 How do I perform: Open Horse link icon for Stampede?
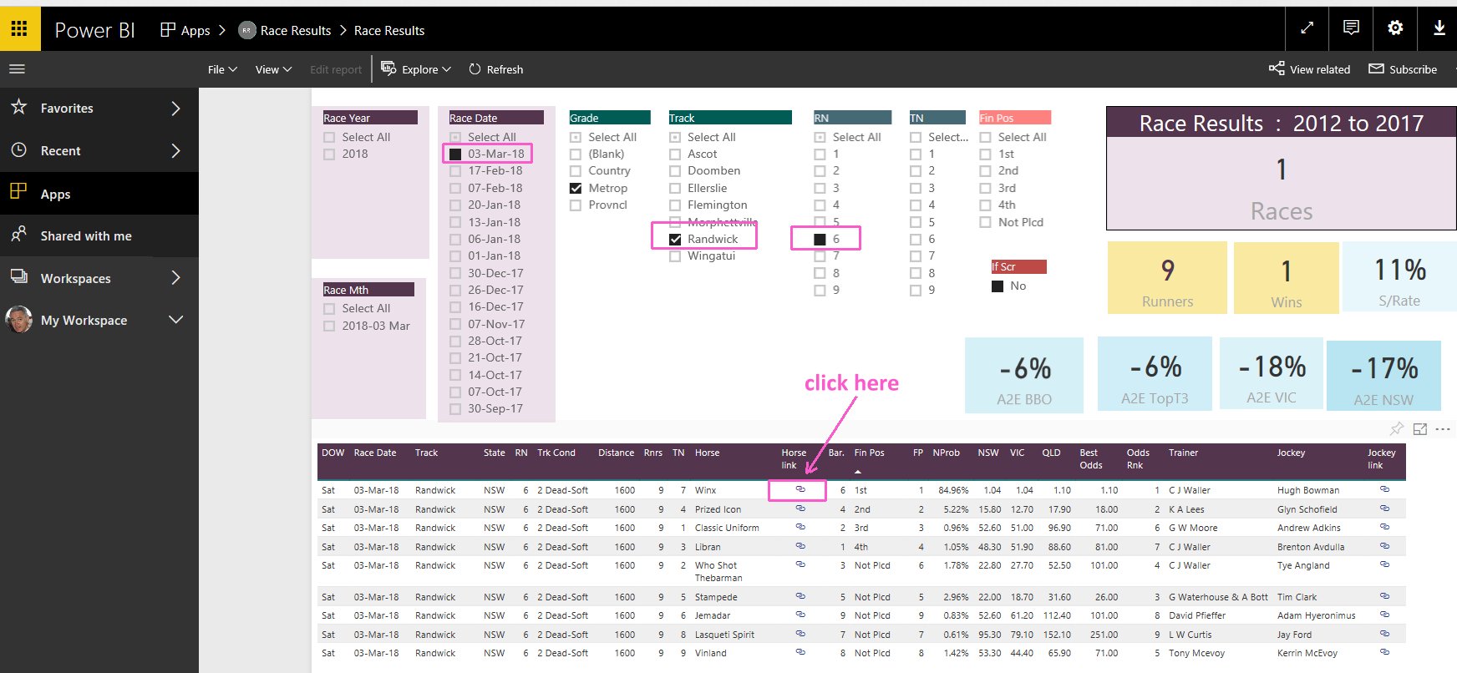[x=800, y=596]
